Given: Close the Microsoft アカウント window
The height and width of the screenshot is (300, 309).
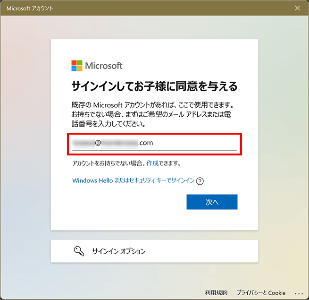Looking at the screenshot, I should click(x=297, y=8).
